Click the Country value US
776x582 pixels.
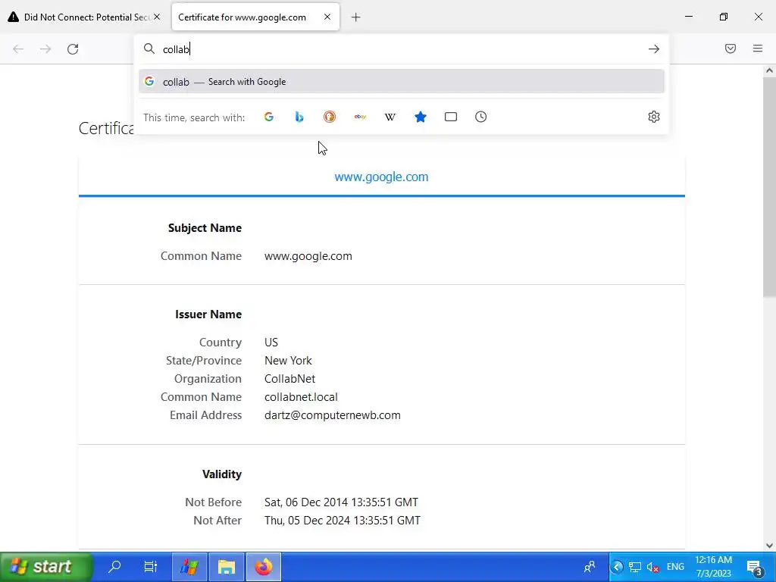click(x=271, y=343)
